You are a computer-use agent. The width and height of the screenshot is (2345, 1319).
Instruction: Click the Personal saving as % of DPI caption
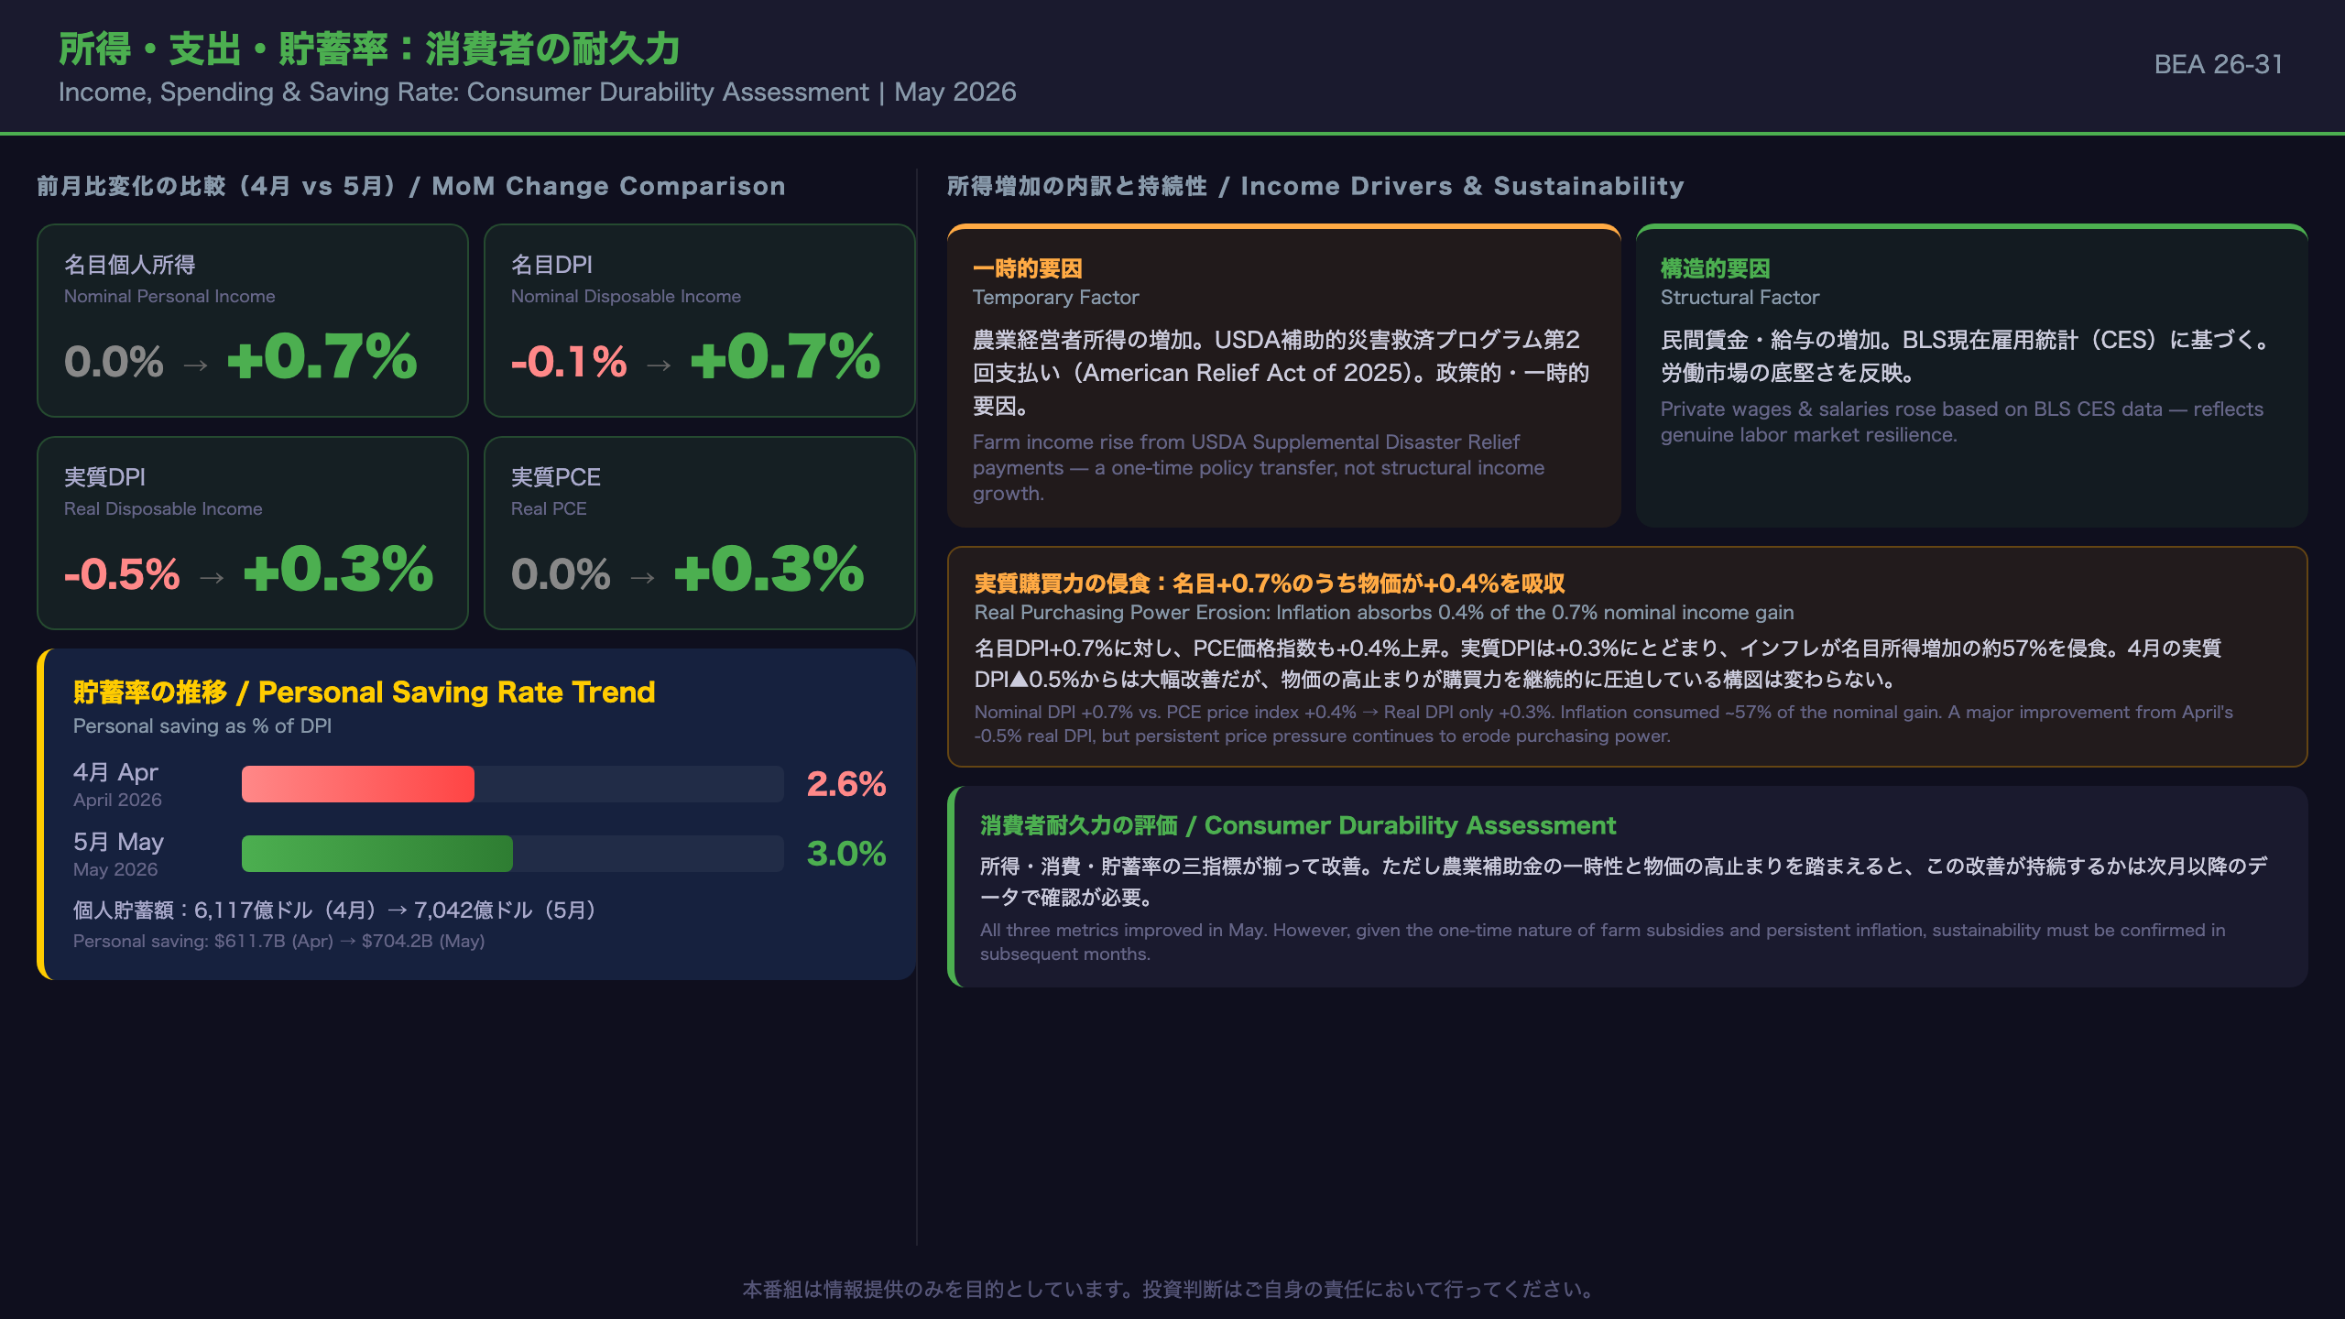(x=202, y=725)
